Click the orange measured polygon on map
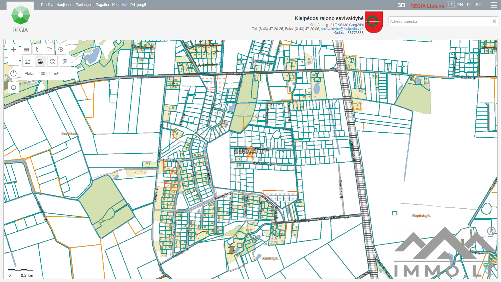501x282 pixels. (250, 153)
